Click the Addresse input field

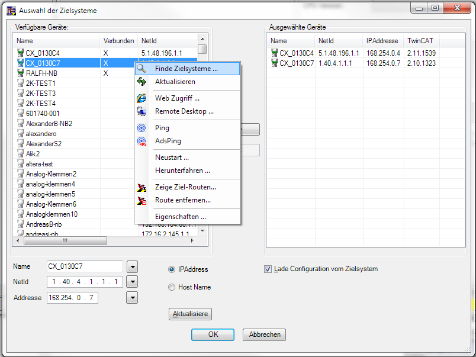(73, 298)
